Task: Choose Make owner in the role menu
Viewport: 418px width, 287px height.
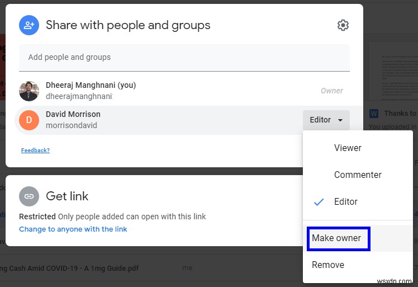Action: point(358,238)
